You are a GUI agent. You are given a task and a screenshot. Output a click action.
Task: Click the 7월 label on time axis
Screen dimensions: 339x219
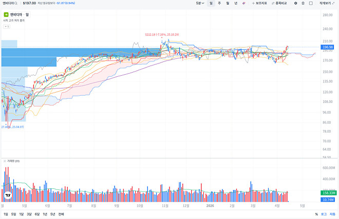click(69, 206)
